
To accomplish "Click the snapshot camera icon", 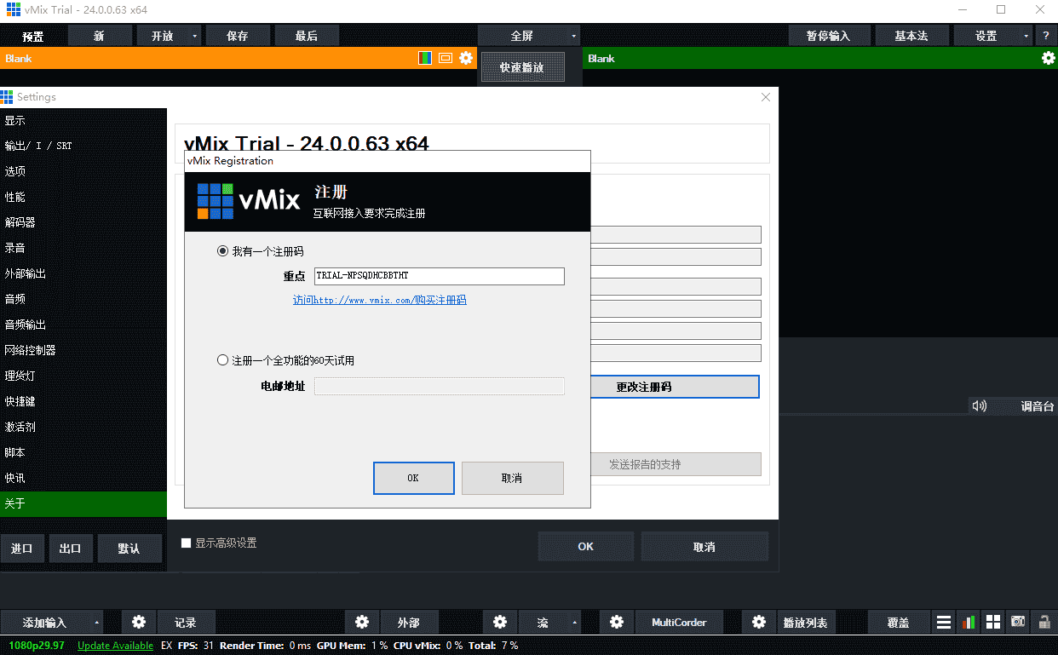I will tap(1017, 622).
